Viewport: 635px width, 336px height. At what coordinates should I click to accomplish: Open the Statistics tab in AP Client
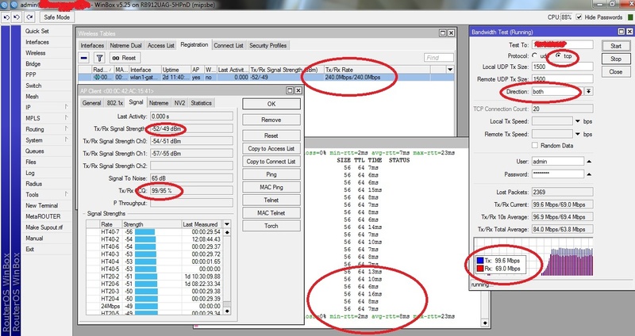click(x=202, y=103)
